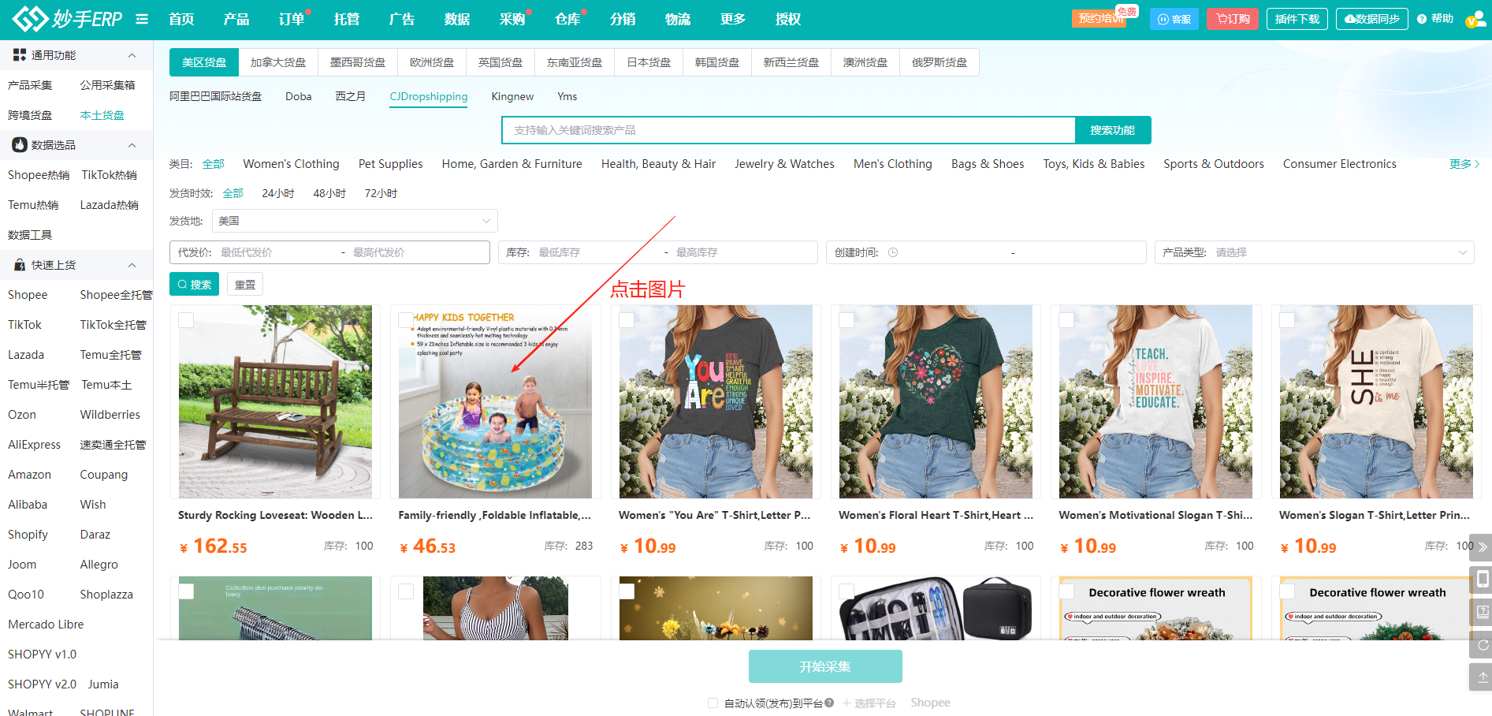Click the 搜索 filter button
The width and height of the screenshot is (1492, 716).
click(x=194, y=285)
